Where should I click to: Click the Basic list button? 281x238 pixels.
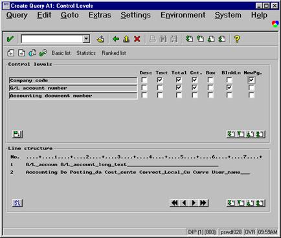61,53
